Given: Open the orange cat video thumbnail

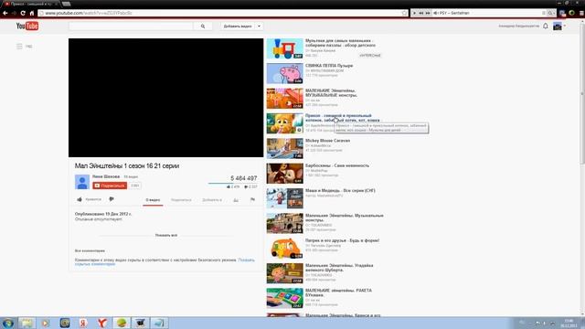Looking at the screenshot, I should [x=284, y=123].
